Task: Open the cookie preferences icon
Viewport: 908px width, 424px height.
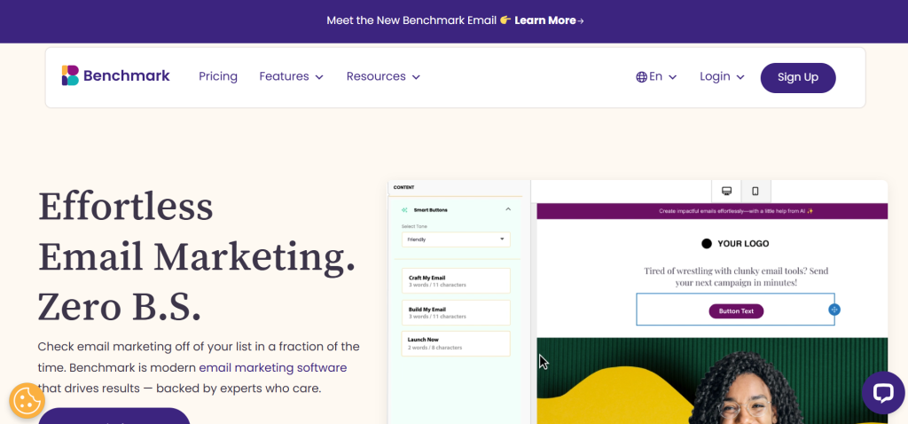Action: click(27, 401)
